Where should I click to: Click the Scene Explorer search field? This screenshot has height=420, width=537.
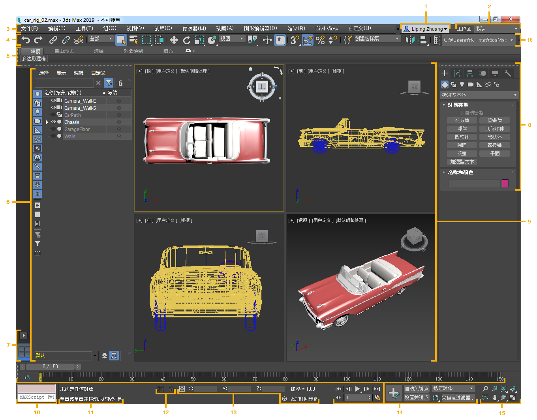pyautogui.click(x=64, y=83)
